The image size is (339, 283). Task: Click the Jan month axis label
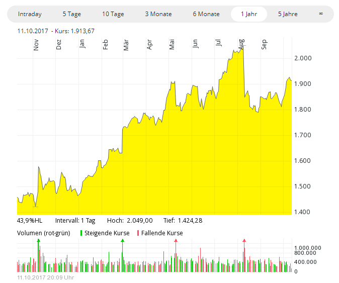tap(81, 44)
